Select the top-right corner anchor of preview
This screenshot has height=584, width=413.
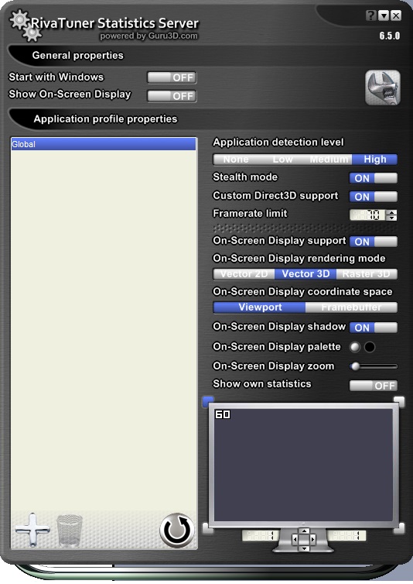[x=399, y=401]
